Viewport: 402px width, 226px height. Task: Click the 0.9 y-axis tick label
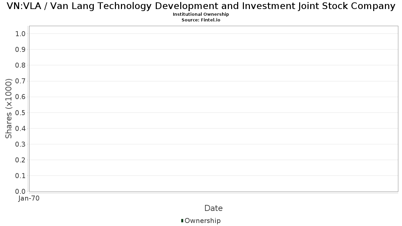click(20, 50)
